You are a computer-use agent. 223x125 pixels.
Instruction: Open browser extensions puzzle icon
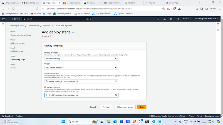pyautogui.click(x=197, y=9)
